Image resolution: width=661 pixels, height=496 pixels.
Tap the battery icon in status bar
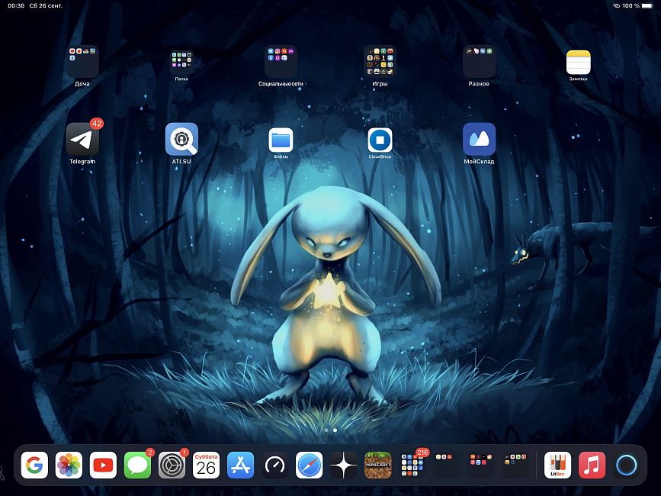coord(647,6)
